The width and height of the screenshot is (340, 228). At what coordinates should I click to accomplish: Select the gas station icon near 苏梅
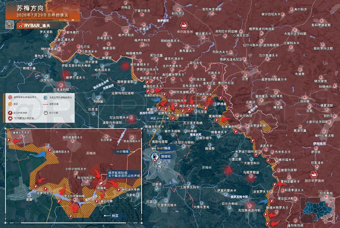154,157
